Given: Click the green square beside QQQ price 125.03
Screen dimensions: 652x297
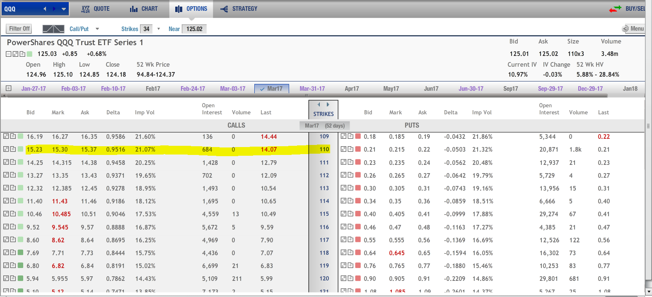Looking at the screenshot, I should click(29, 54).
